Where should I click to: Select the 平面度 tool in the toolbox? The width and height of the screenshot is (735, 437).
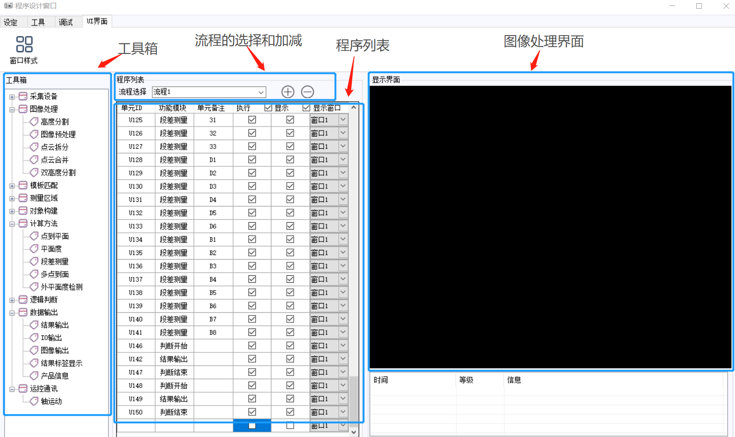pos(51,249)
